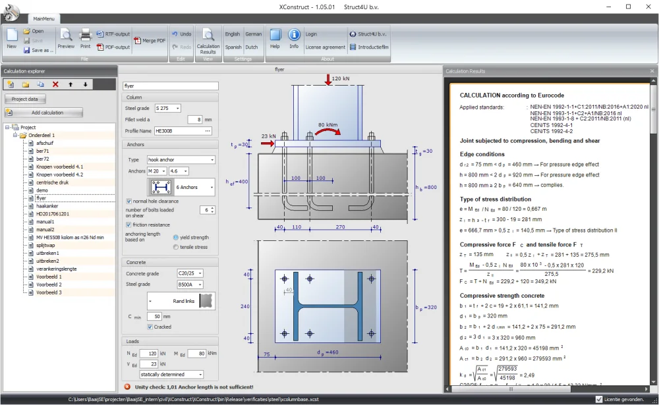
Task: Switch language to Dutch
Action: pos(251,47)
